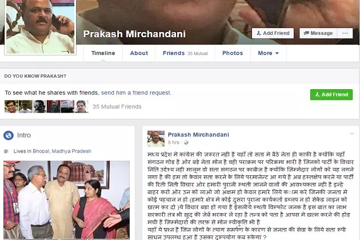Go to the Photos tab

coord(233,53)
